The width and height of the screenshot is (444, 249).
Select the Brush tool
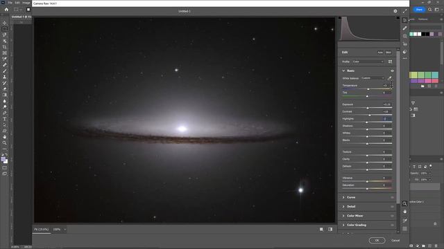pos(5,71)
